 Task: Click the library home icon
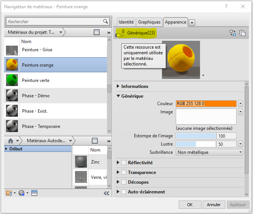[11, 141]
